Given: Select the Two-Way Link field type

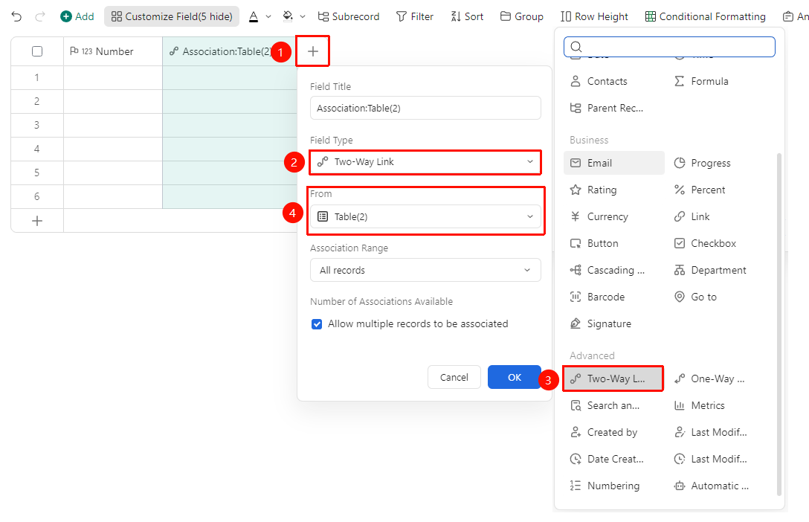Looking at the screenshot, I should point(613,378).
